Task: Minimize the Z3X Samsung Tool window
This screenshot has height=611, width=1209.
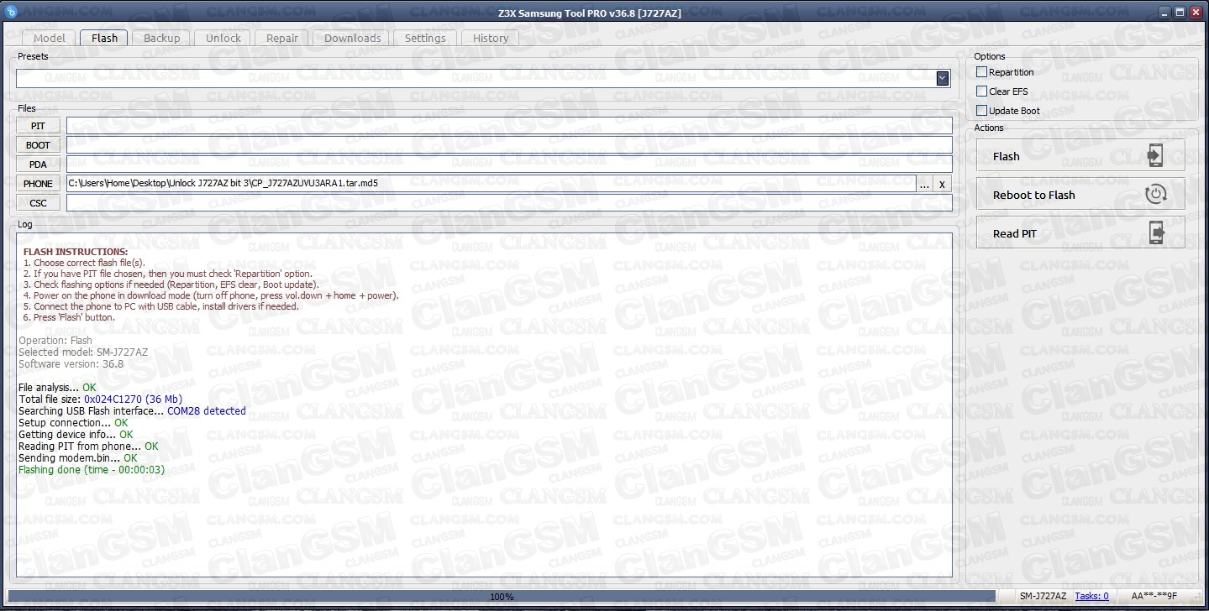Action: click(x=1164, y=12)
